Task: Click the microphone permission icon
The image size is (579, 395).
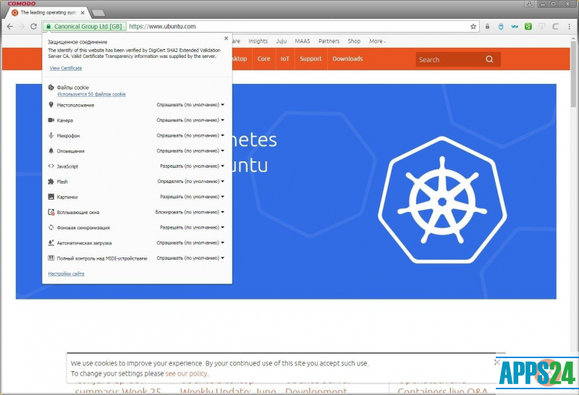Action: click(51, 135)
